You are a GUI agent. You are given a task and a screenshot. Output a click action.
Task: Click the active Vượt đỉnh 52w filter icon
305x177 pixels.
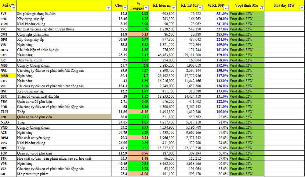click(261, 8)
